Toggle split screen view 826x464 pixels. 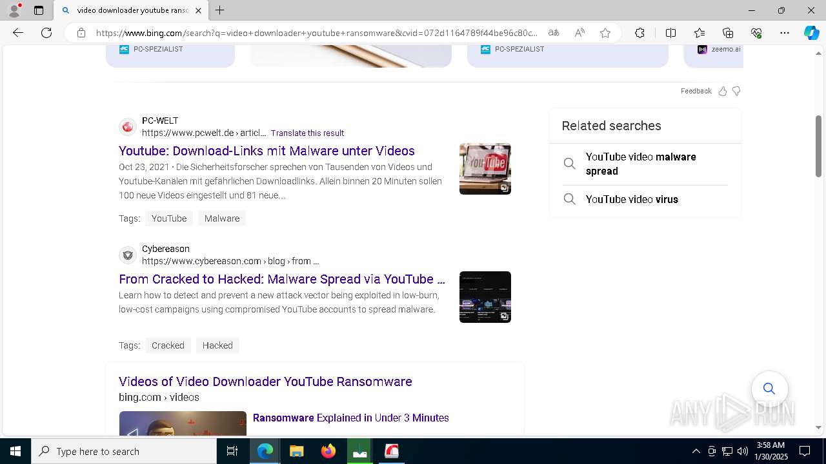pyautogui.click(x=670, y=33)
